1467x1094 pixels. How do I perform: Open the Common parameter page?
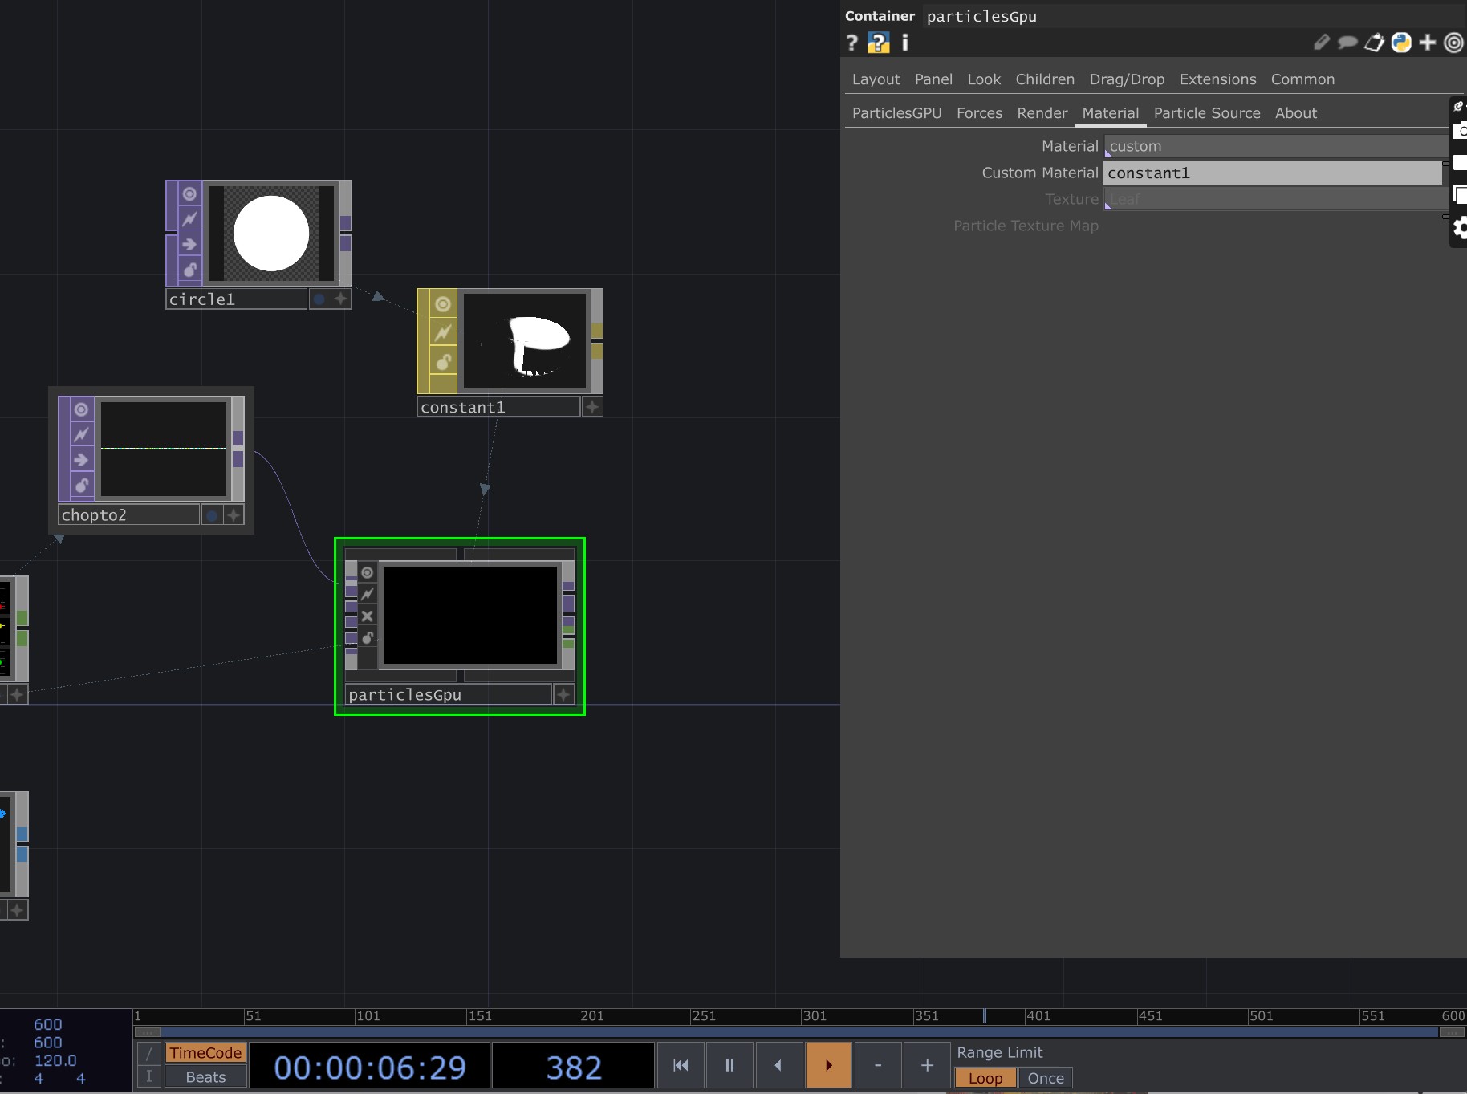point(1302,79)
